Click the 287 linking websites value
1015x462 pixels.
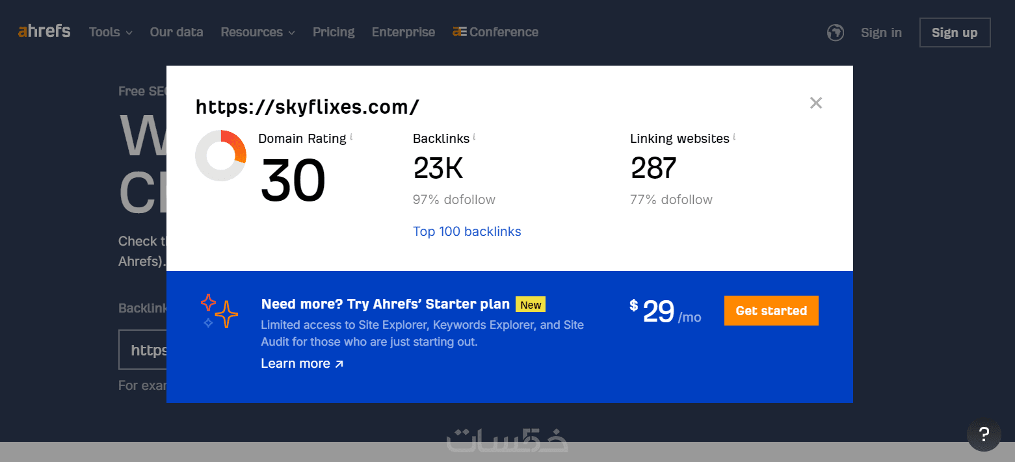pyautogui.click(x=653, y=168)
